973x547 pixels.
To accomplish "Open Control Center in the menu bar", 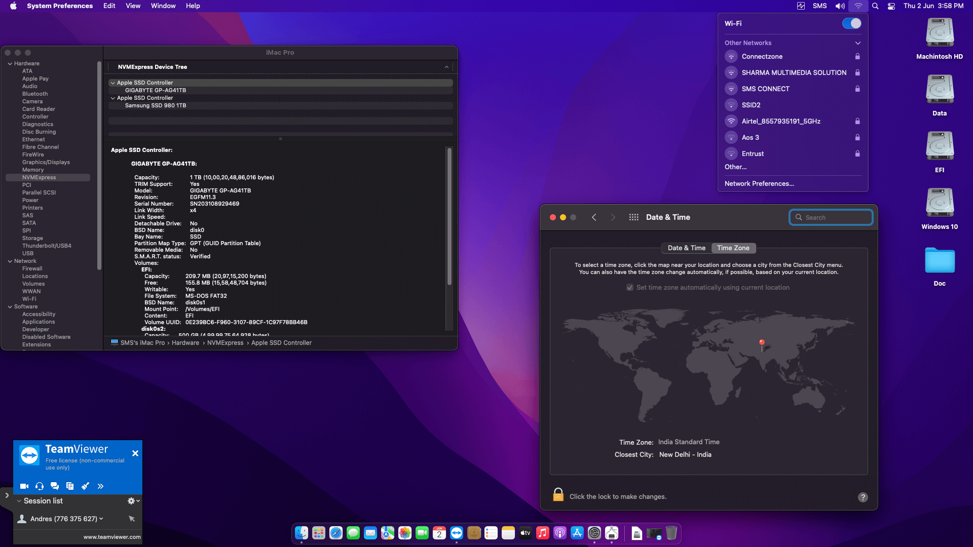I will 891,6.
